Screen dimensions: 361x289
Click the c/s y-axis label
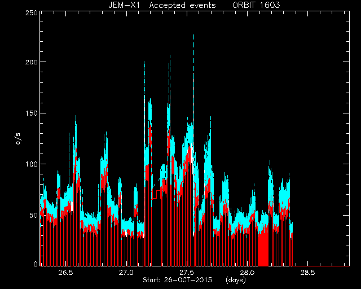[18, 139]
